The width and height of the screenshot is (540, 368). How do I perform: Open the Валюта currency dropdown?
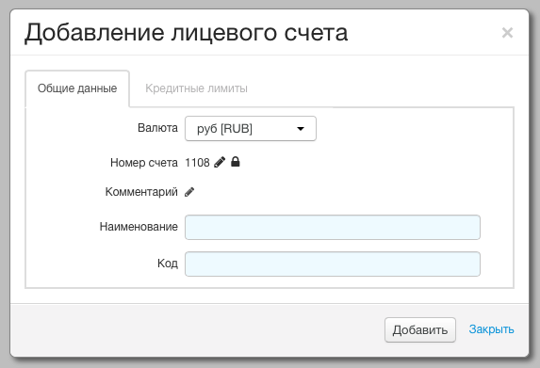click(x=251, y=129)
